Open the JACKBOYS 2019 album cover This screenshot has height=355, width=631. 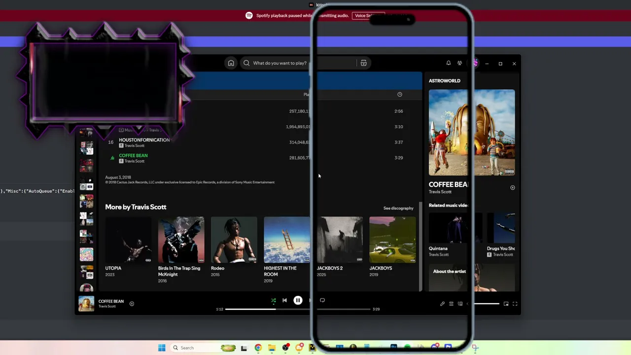[392, 240]
